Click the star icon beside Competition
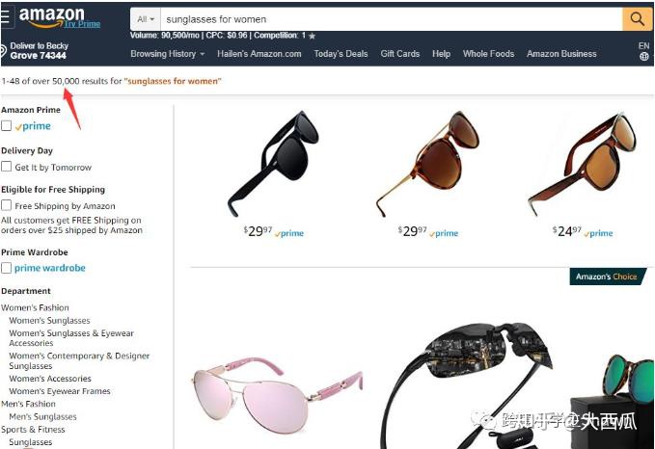 (312, 37)
